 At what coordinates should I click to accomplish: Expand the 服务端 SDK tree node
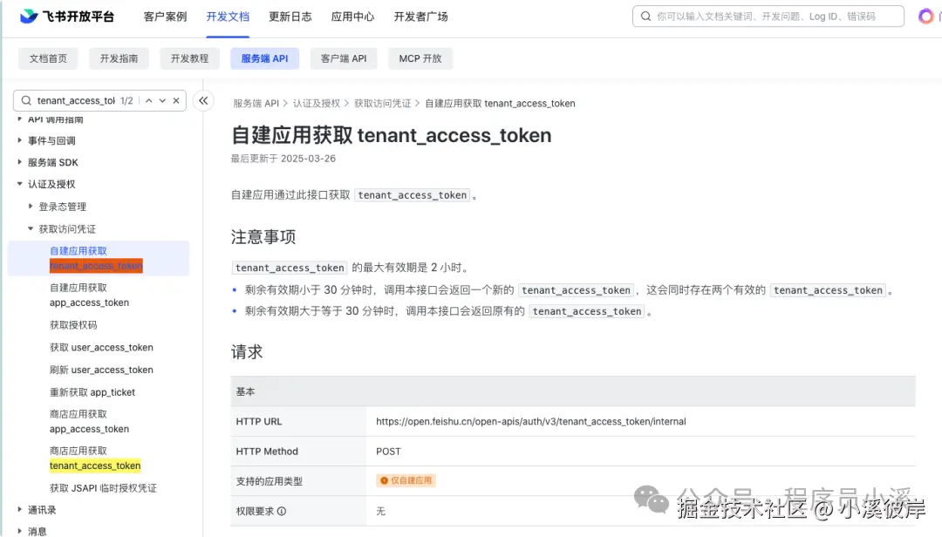(20, 162)
